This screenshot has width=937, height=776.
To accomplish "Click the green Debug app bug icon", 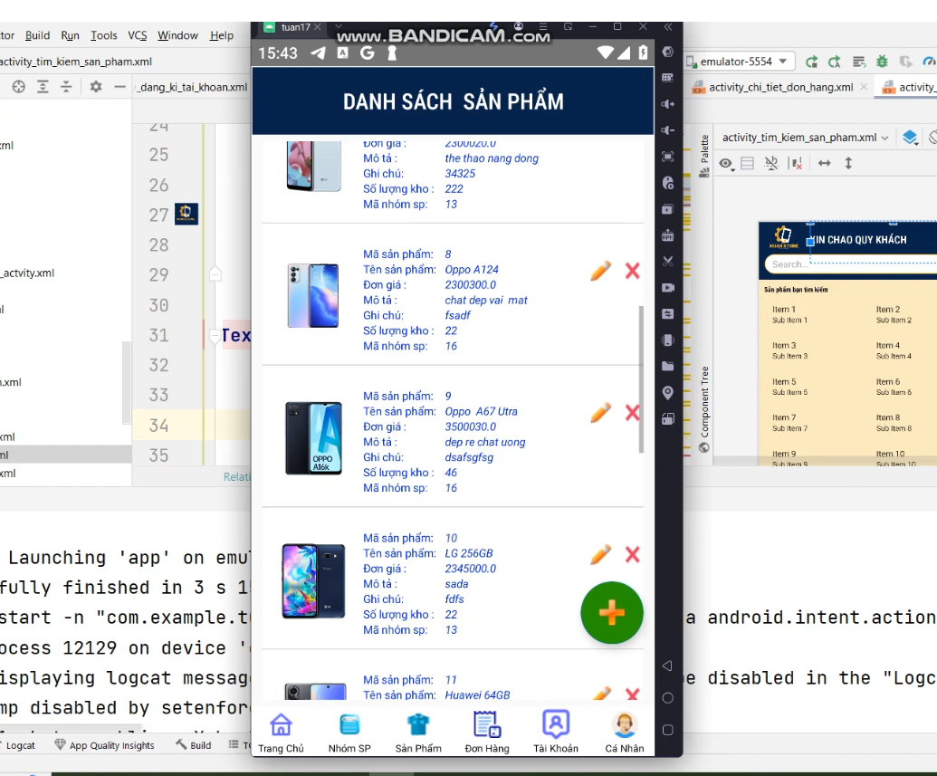I will click(x=882, y=62).
